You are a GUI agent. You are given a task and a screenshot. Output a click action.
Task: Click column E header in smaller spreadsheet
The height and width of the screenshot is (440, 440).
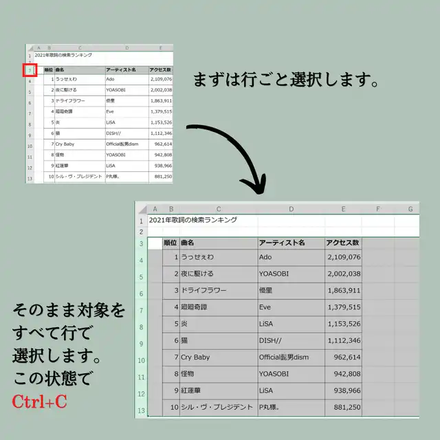(160, 48)
